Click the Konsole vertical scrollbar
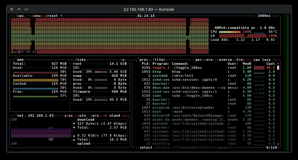 pos(288,82)
